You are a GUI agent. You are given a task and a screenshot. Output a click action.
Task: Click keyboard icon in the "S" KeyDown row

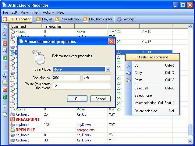12,135
